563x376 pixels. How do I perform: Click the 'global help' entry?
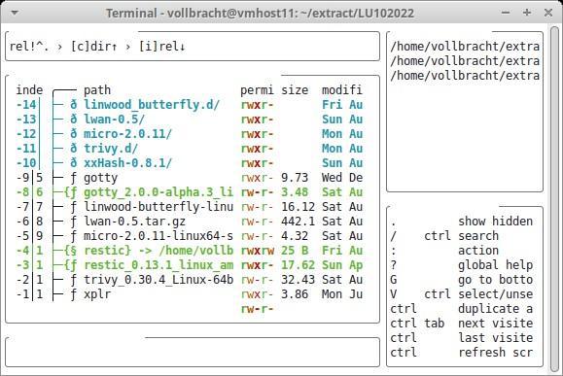click(x=495, y=265)
